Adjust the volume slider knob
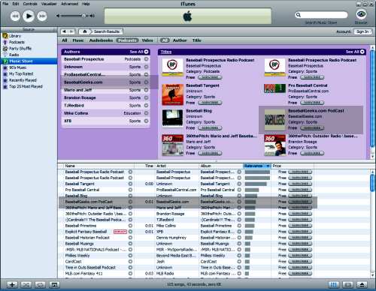 83,16
